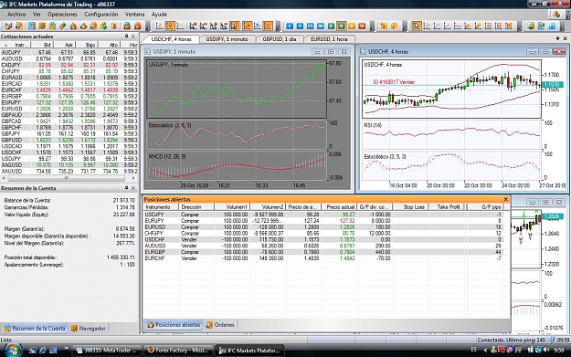
Task: Open the Archivo menu
Action: click(16, 15)
